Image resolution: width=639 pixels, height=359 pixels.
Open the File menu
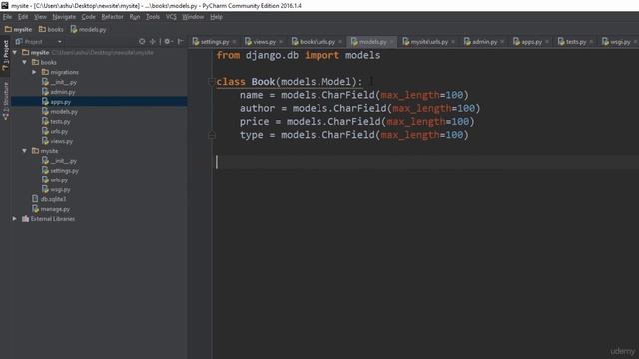click(7, 17)
